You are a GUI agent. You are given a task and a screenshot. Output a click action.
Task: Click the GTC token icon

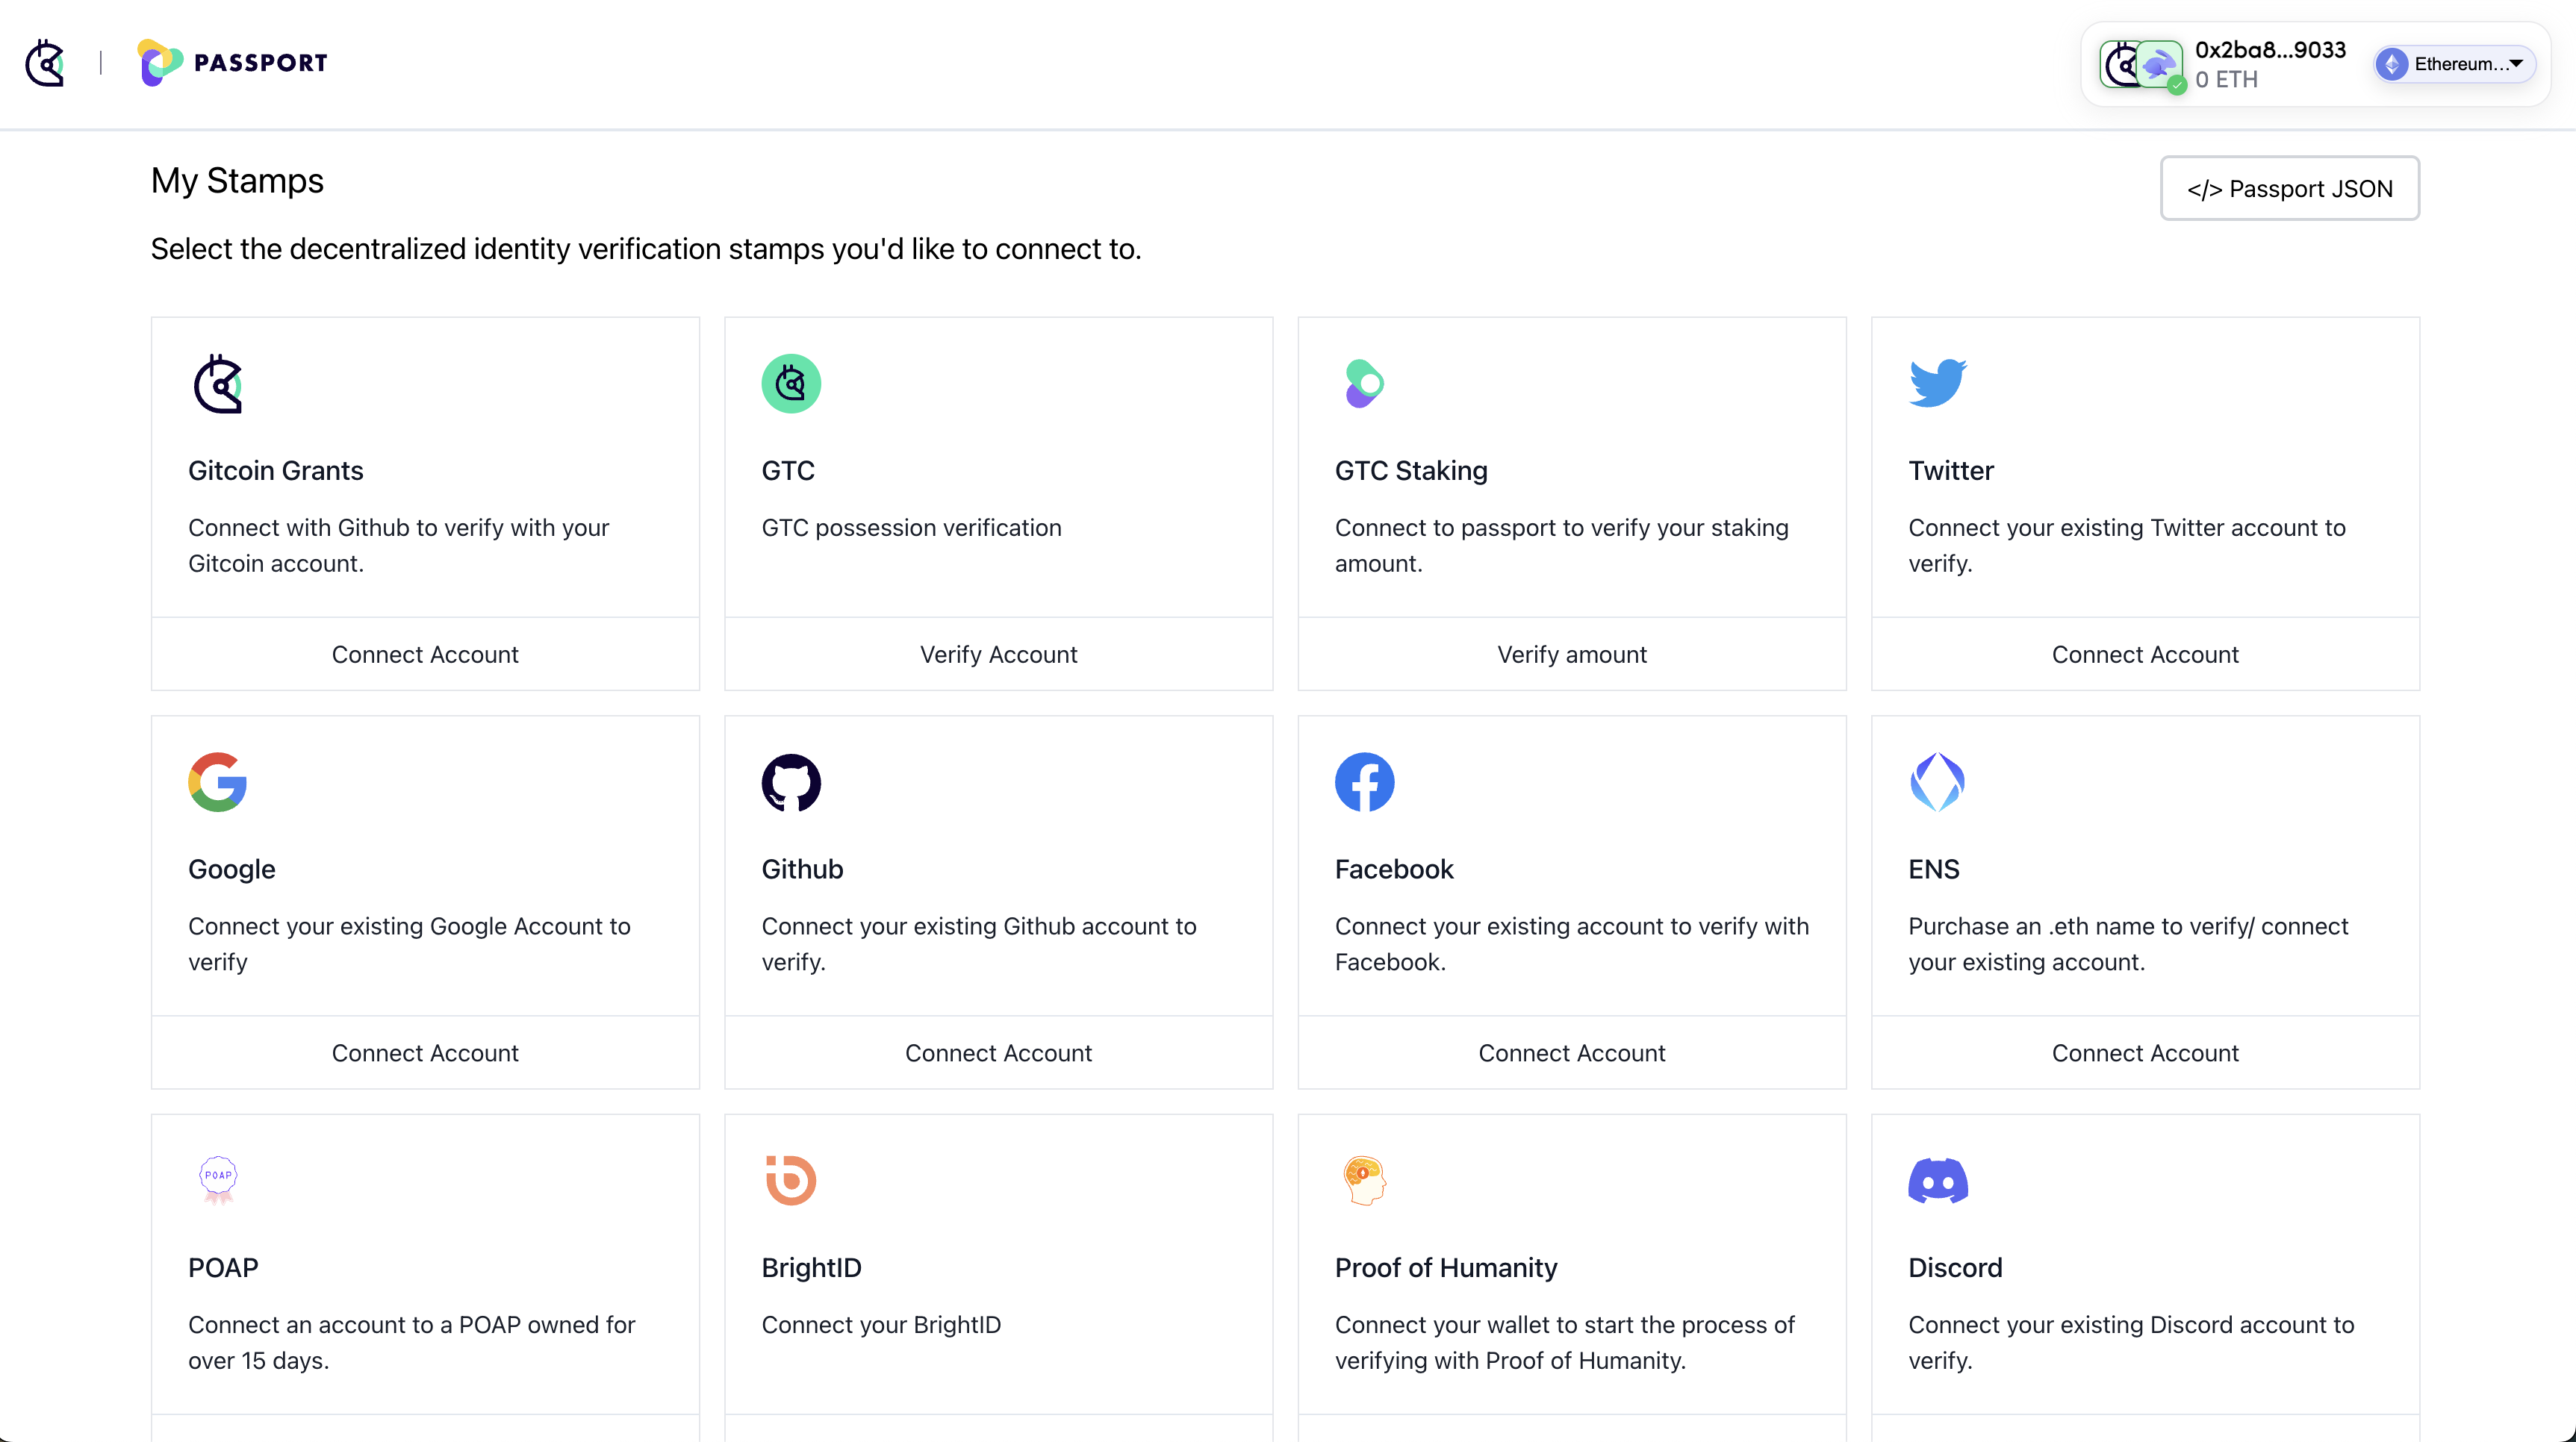tap(791, 384)
